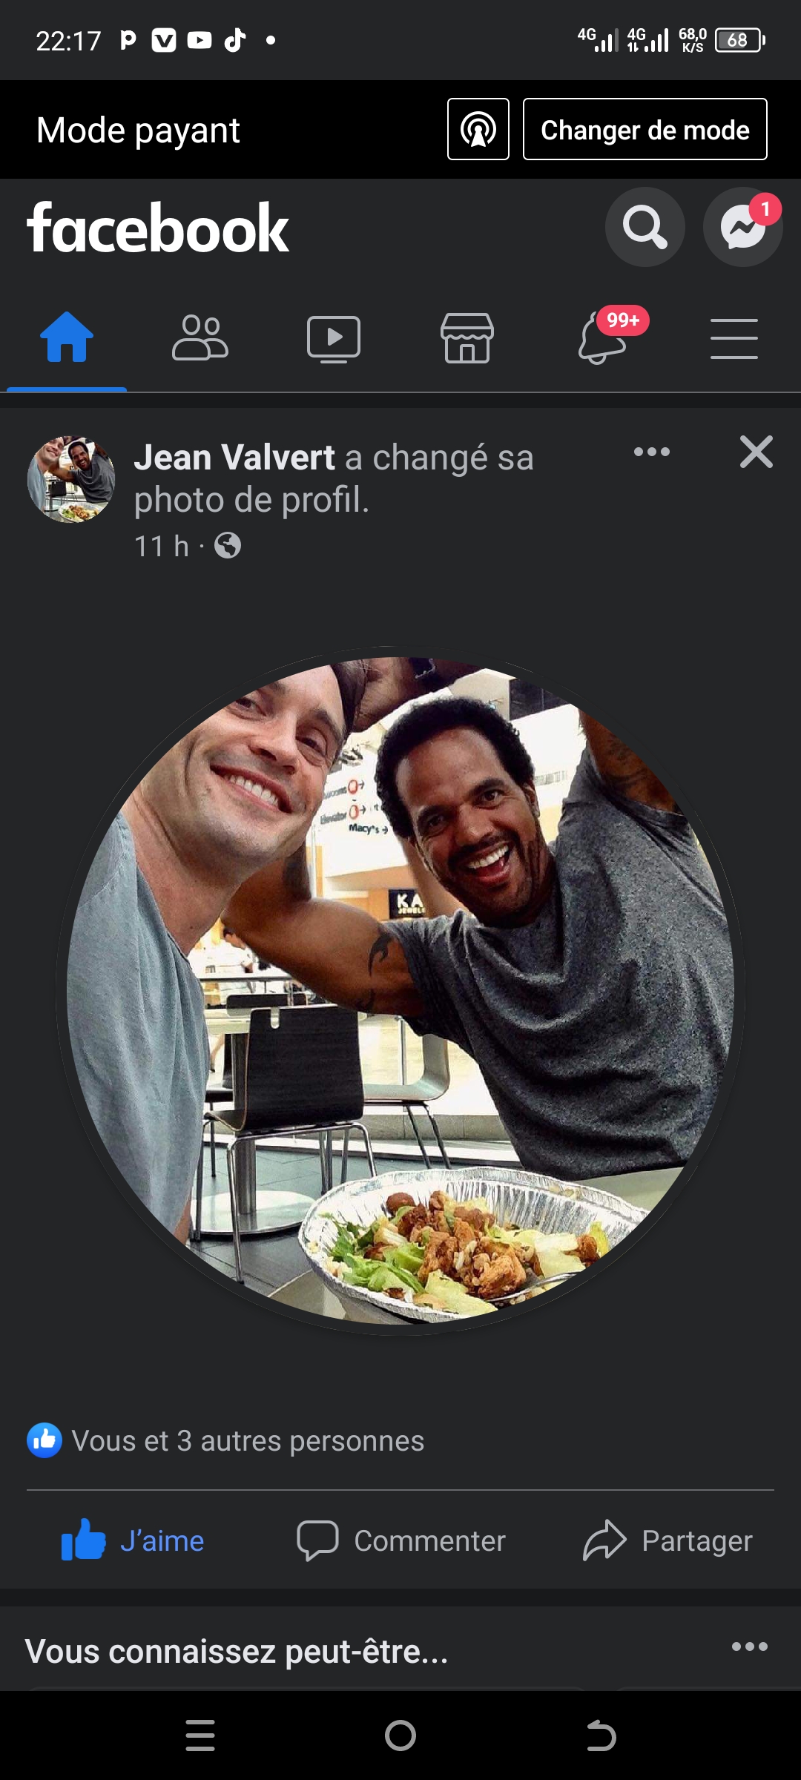Tap Commenter on the post

(401, 1540)
